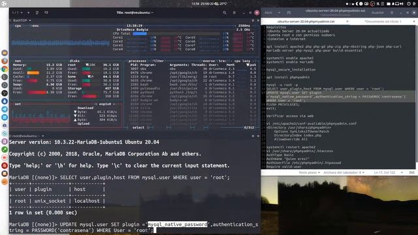Screen dimensions: 418x235
Task: Click the 'mysql_secure_installation' line in editor
Action: click(291, 70)
